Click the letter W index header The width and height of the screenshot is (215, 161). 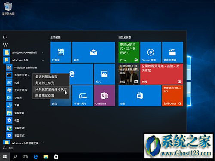(6, 45)
